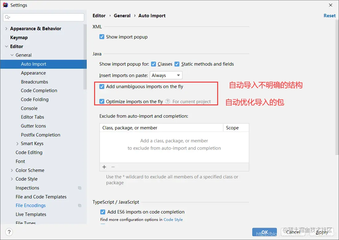The width and height of the screenshot is (339, 240).
Task: Click help icon next to Optimize imports
Action: (168, 101)
